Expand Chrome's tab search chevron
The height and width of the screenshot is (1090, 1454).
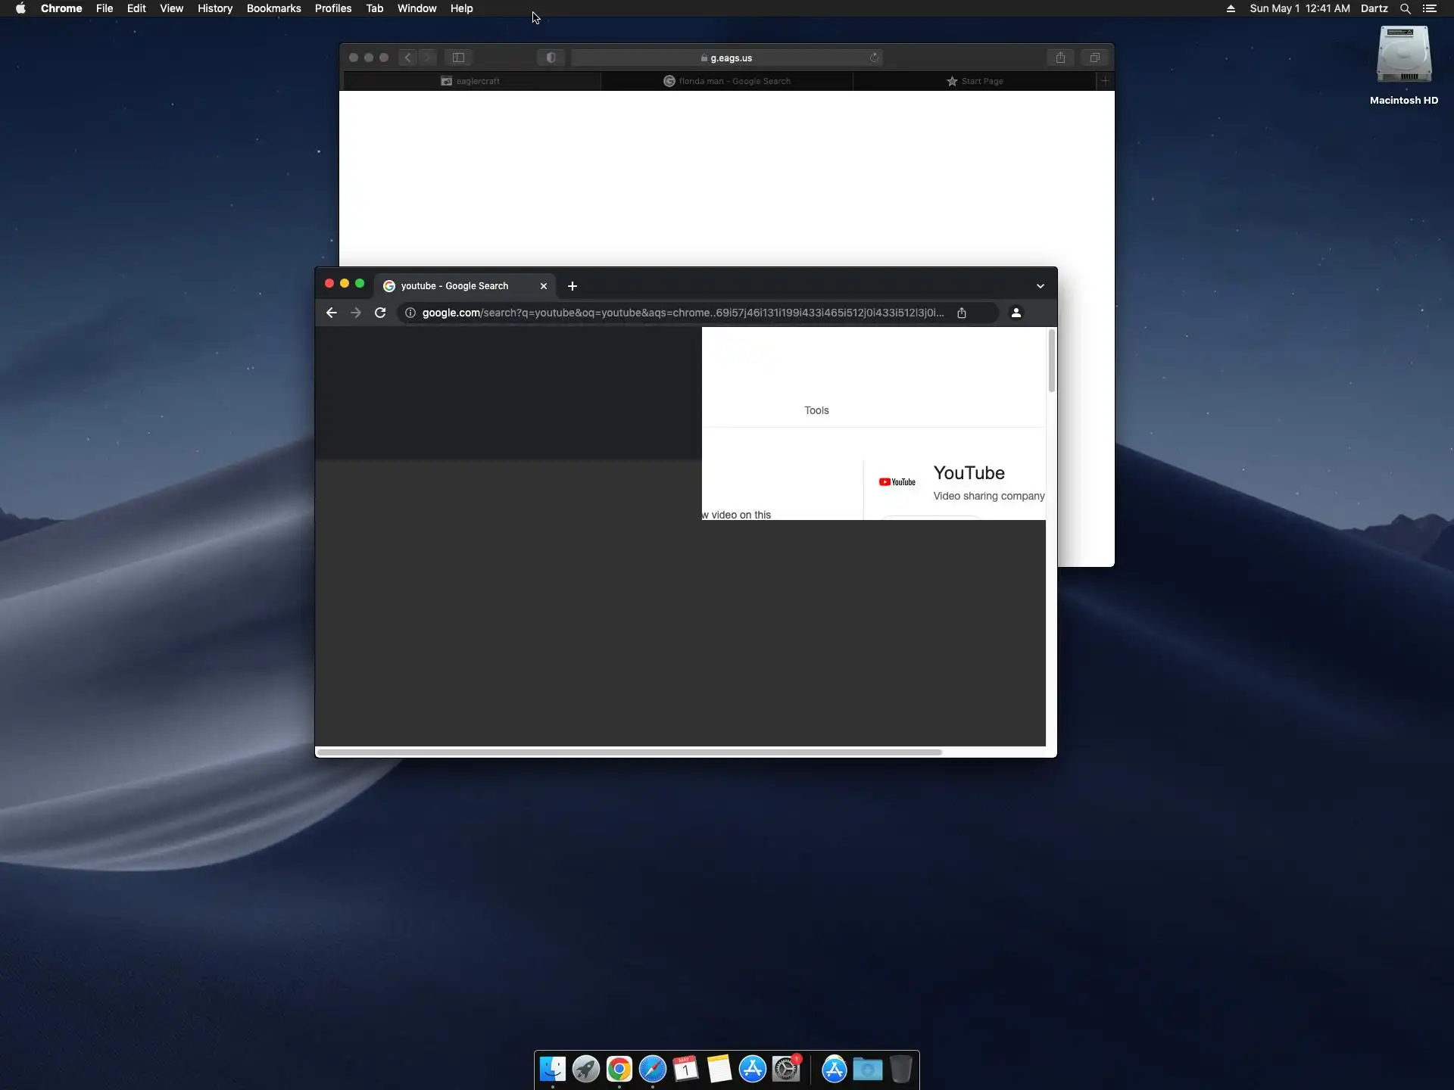click(x=1040, y=286)
